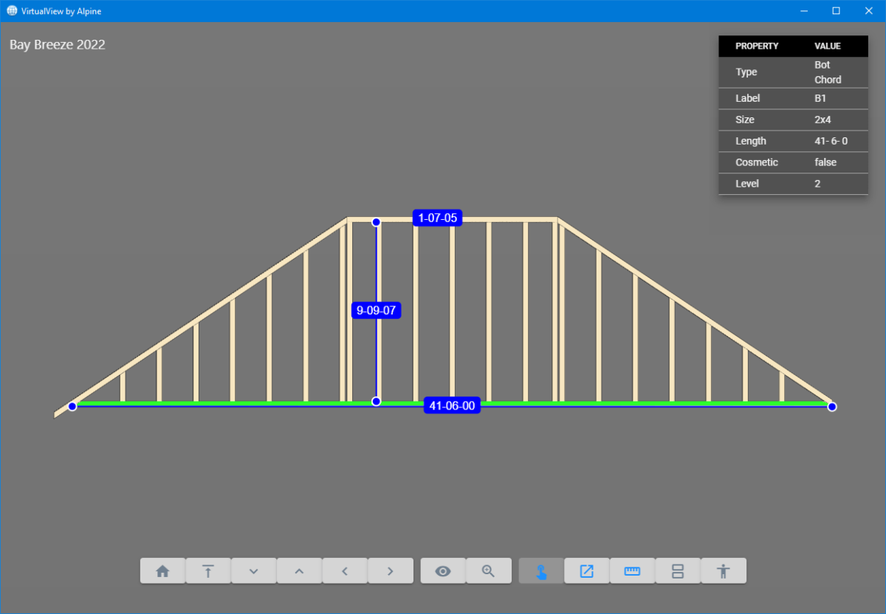
Task: Activate the measurement ruler tool
Action: (x=632, y=570)
